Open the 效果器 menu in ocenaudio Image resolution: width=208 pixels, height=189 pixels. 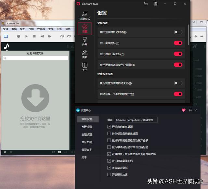[x=41, y=29]
